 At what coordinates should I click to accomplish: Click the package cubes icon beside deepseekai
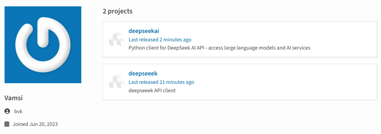(117, 39)
